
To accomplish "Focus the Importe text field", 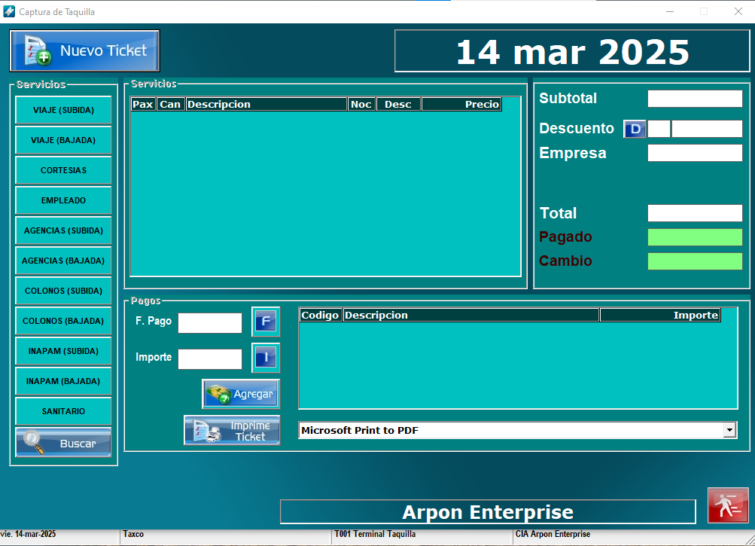I will coord(209,359).
